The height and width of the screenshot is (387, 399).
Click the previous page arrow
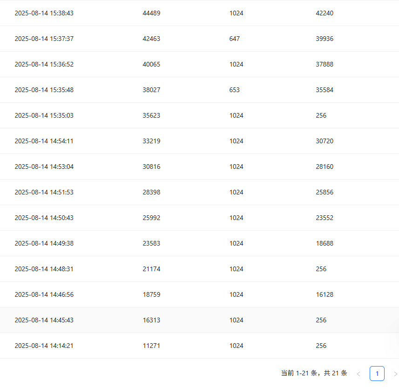coord(358,374)
